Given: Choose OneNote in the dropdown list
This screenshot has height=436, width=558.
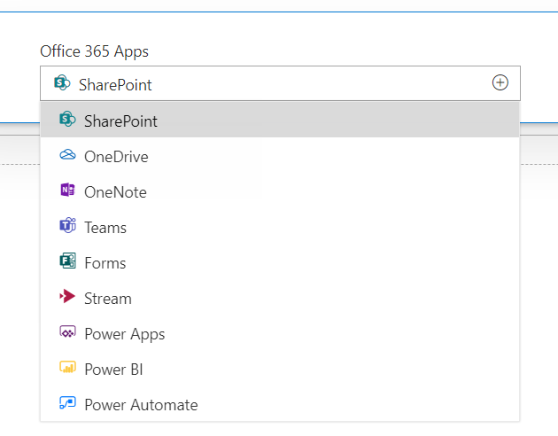Looking at the screenshot, I should pos(280,191).
